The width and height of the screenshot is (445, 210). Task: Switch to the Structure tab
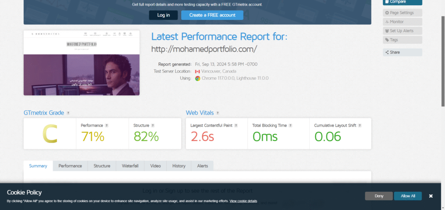click(102, 166)
